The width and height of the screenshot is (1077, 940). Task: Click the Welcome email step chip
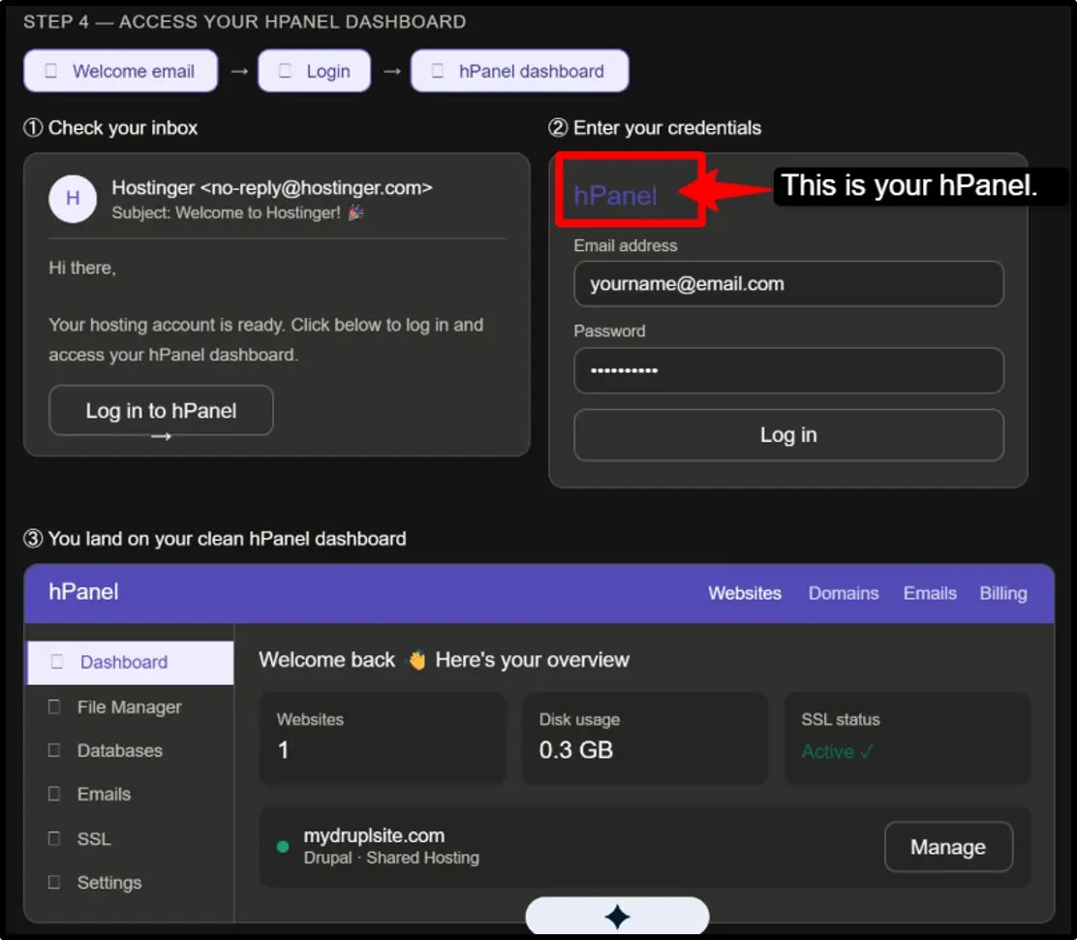pos(121,71)
